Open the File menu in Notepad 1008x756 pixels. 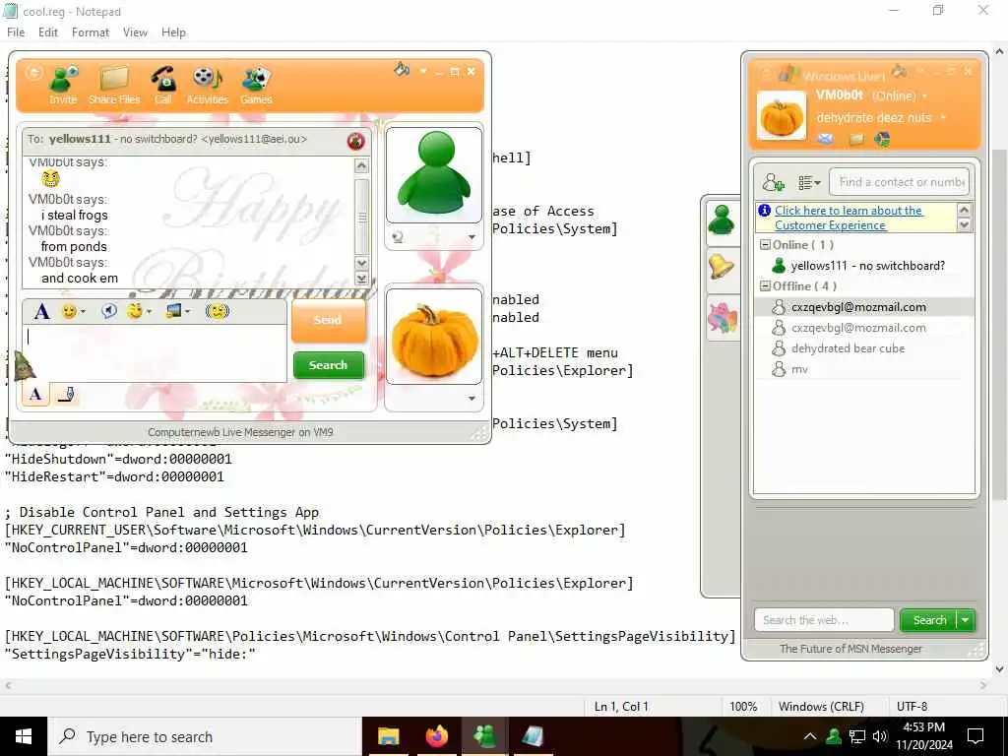16,32
